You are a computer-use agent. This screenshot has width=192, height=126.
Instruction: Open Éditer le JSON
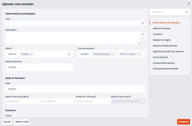click(x=22, y=122)
